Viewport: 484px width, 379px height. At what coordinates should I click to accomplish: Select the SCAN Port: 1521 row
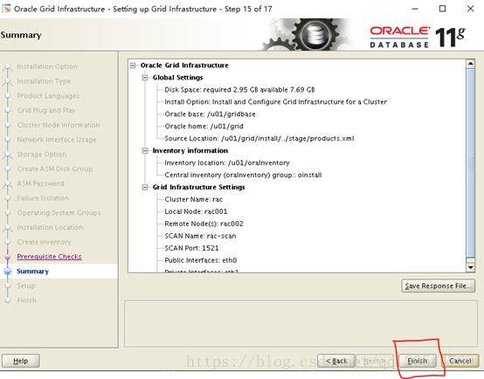coord(191,248)
